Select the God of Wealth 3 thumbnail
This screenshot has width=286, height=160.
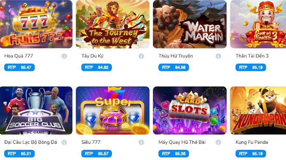pos(258,24)
